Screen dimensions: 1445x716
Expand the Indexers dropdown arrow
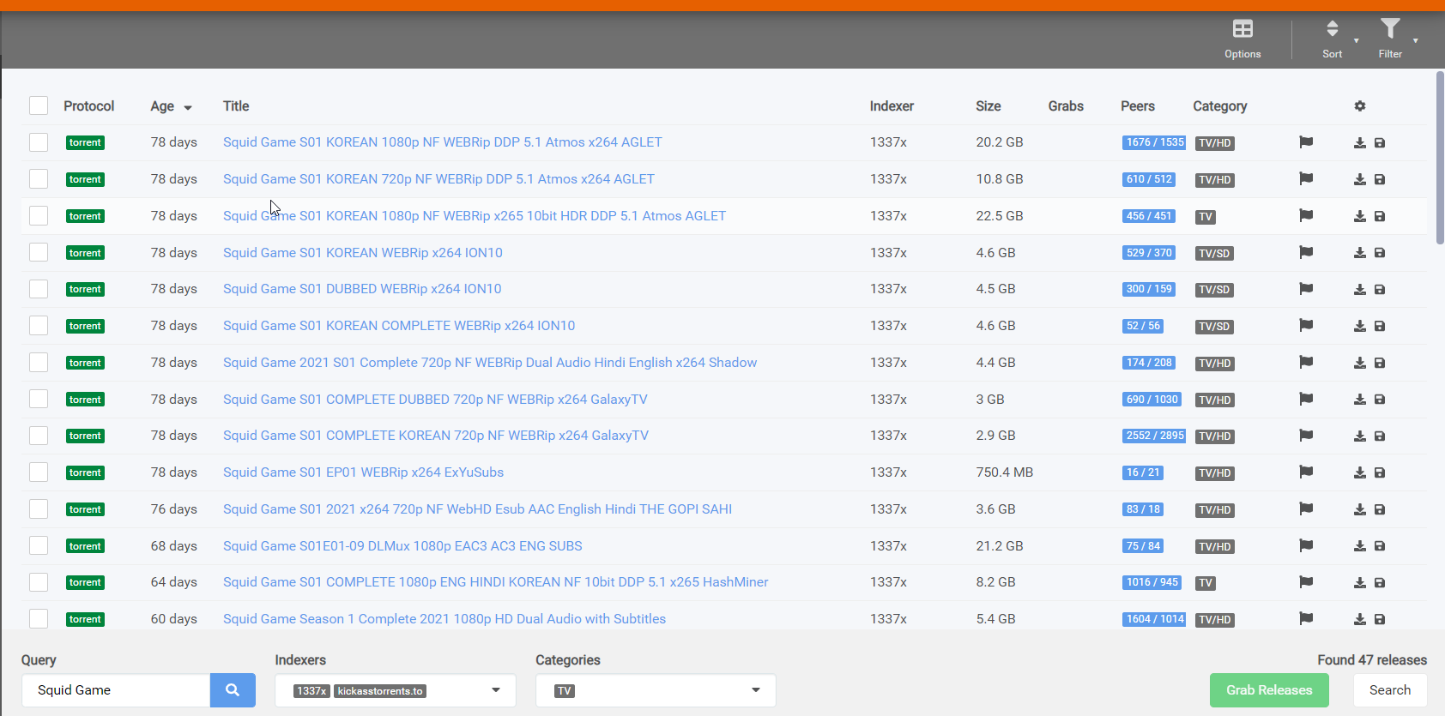point(496,690)
